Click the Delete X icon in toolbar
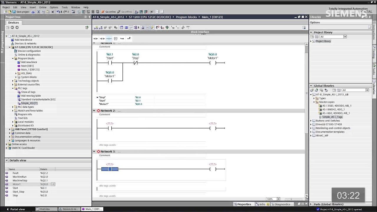The width and height of the screenshot is (377, 212). click(x=53, y=12)
